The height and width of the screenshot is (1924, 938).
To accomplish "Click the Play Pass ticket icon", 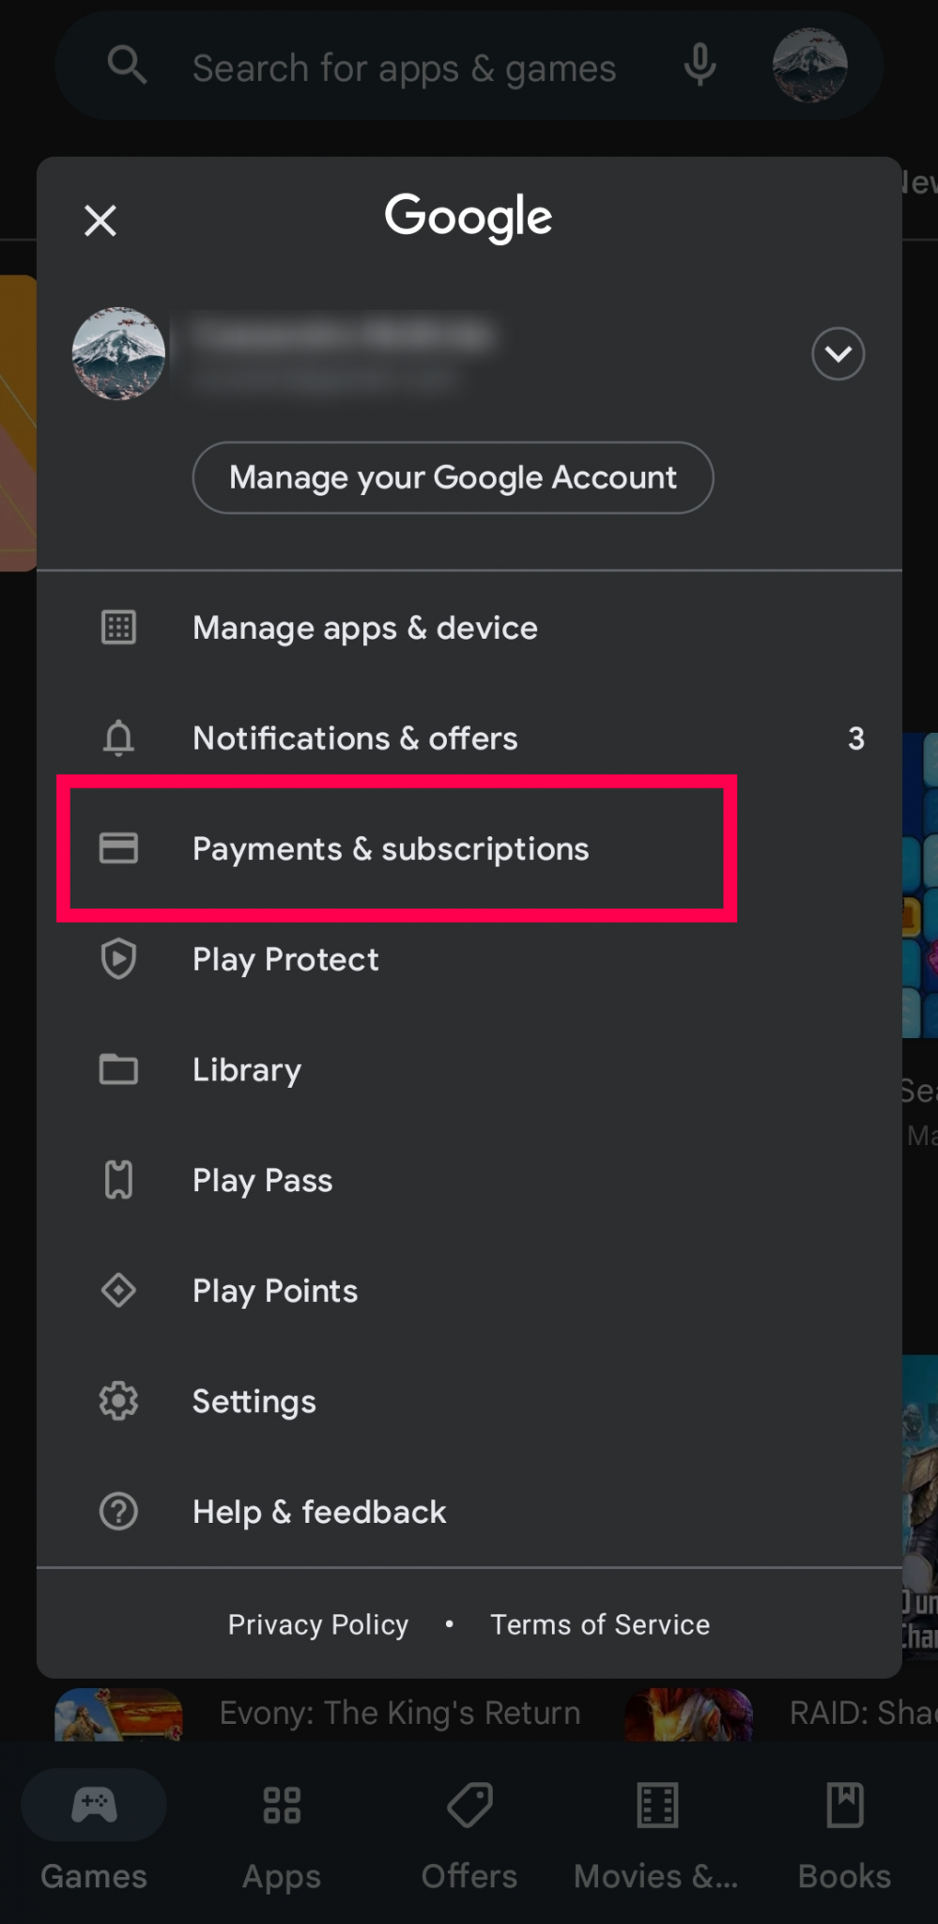I will click(118, 1179).
